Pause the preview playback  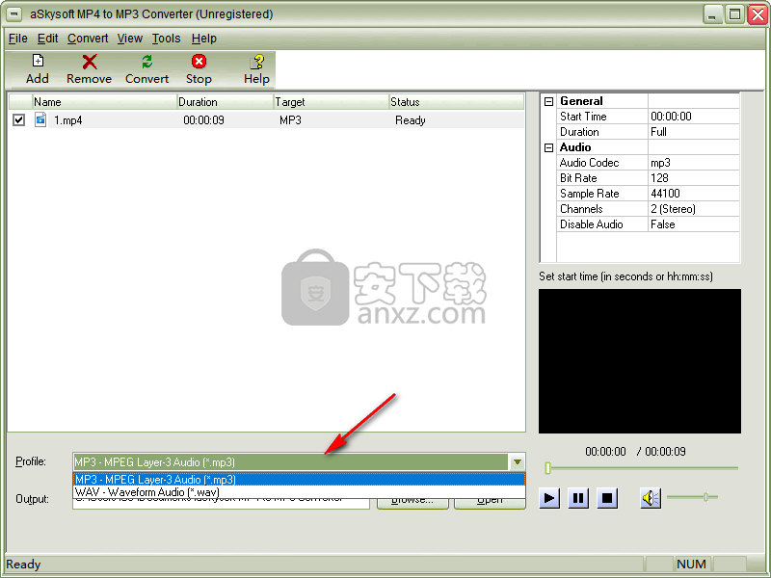coord(578,498)
